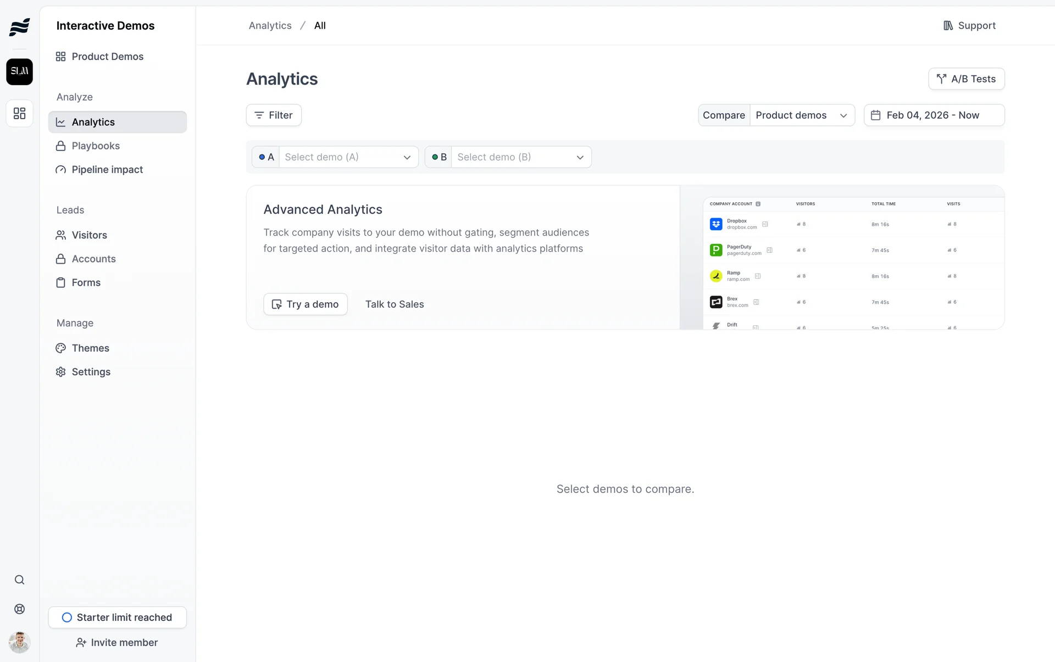Viewport: 1055px width, 662px height.
Task: Go to Visitors in the sidebar
Action: (x=89, y=235)
